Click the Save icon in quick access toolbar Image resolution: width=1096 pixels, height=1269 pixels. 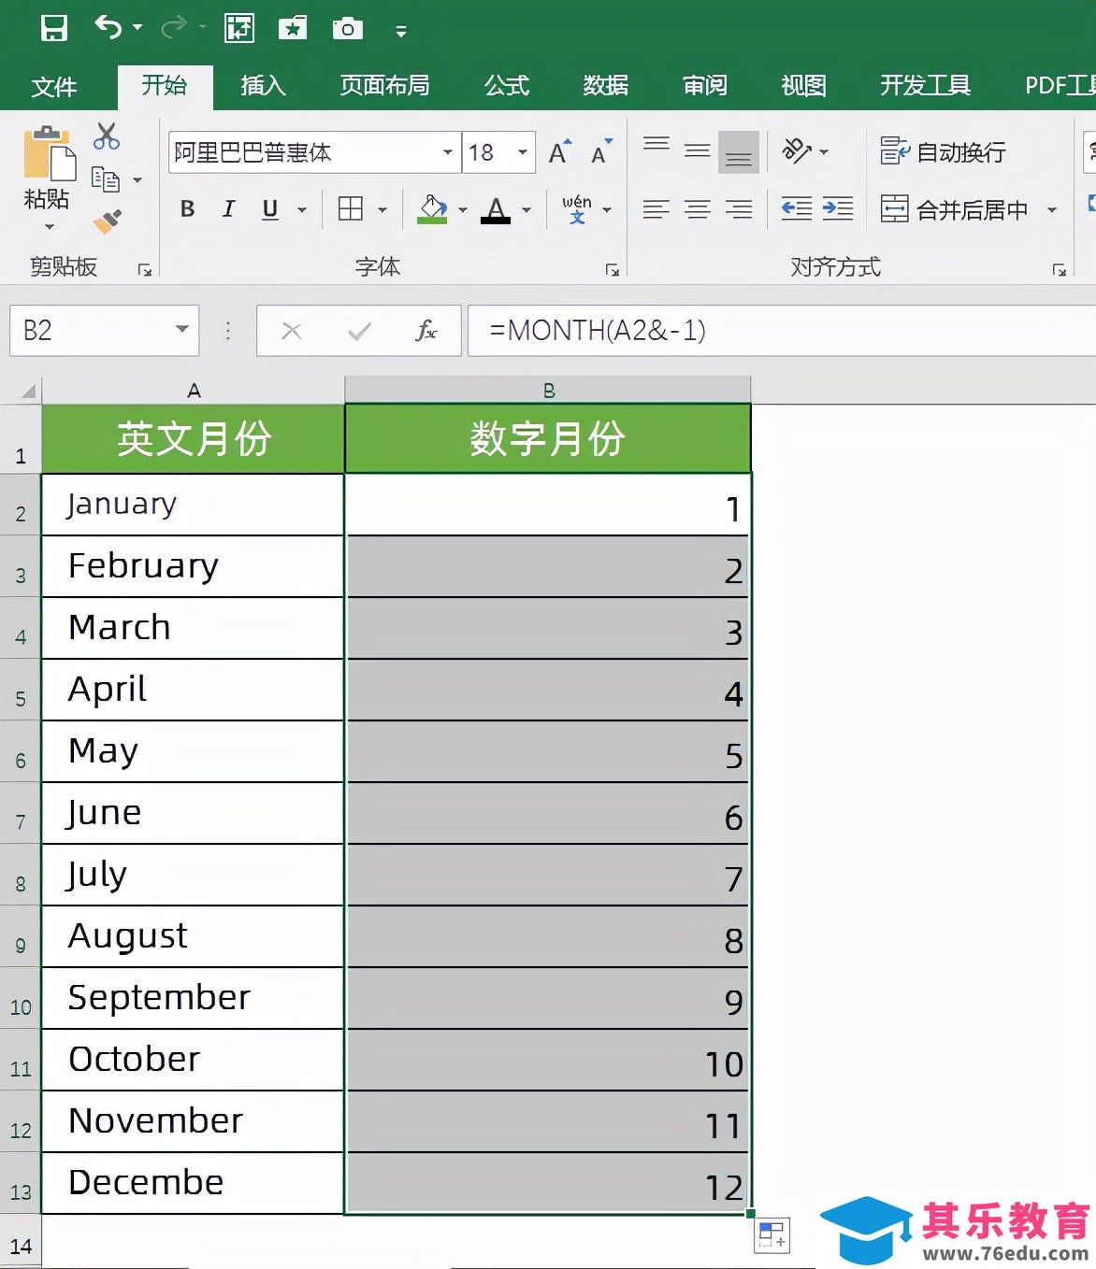(54, 29)
